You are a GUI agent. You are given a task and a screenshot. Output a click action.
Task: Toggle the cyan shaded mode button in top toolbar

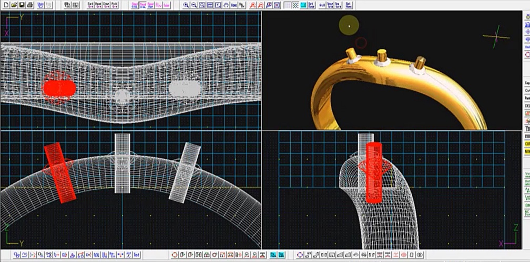coord(303,5)
